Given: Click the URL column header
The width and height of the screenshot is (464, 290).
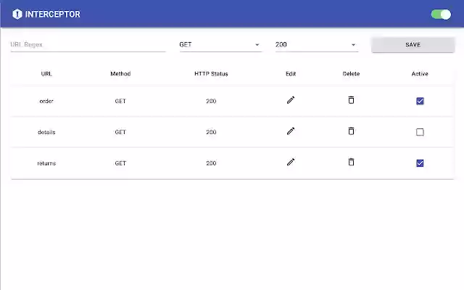Looking at the screenshot, I should [46, 74].
